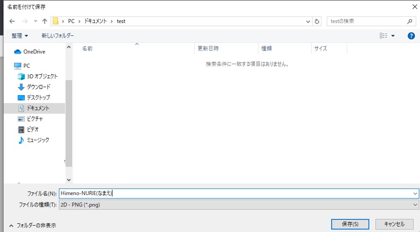Select the OneDrive cloud icon in sidebar
This screenshot has height=232, width=420.
17,52
